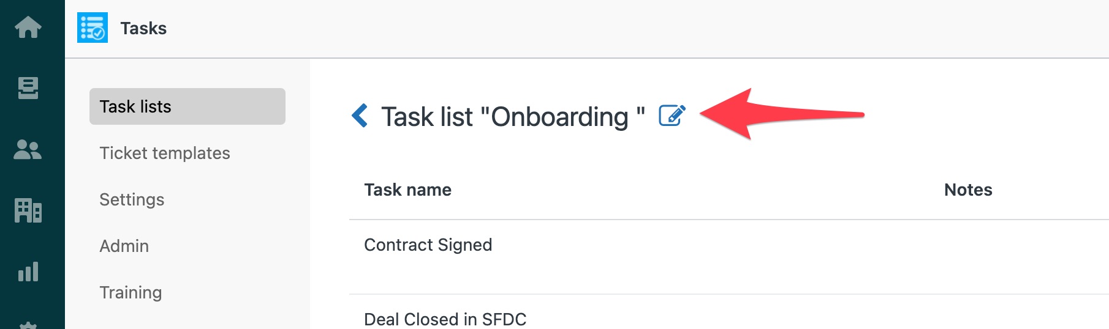Viewport: 1109px width, 329px height.
Task: Open the Home icon in sidebar
Action: tap(28, 28)
